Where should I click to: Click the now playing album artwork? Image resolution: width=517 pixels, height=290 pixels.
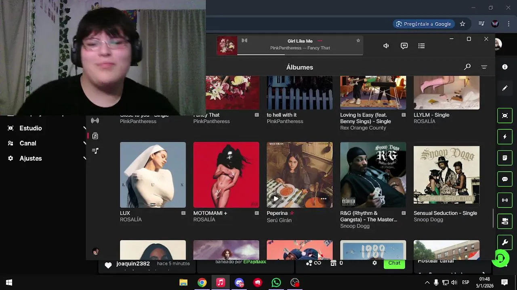227,45
